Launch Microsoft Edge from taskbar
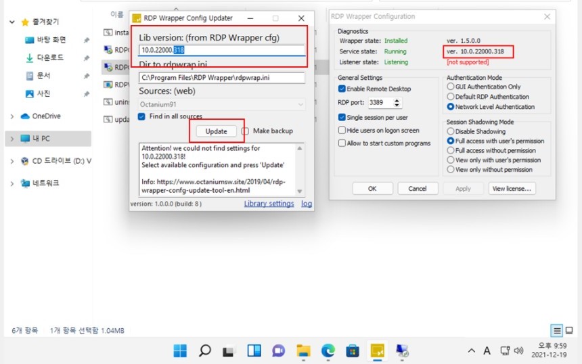 [328, 350]
